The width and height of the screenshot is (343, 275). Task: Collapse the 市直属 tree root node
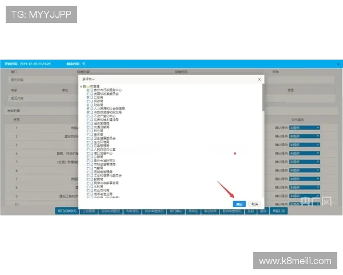tap(81, 87)
